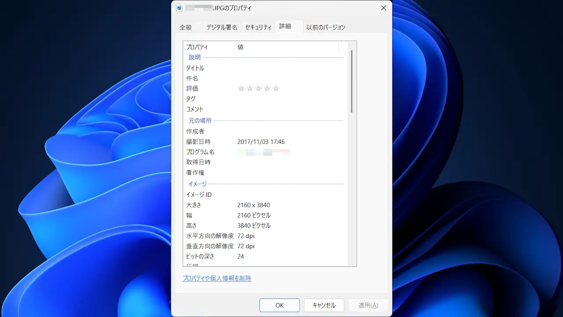Set the rating to one star
Viewport: 563px width, 317px height.
(241, 88)
